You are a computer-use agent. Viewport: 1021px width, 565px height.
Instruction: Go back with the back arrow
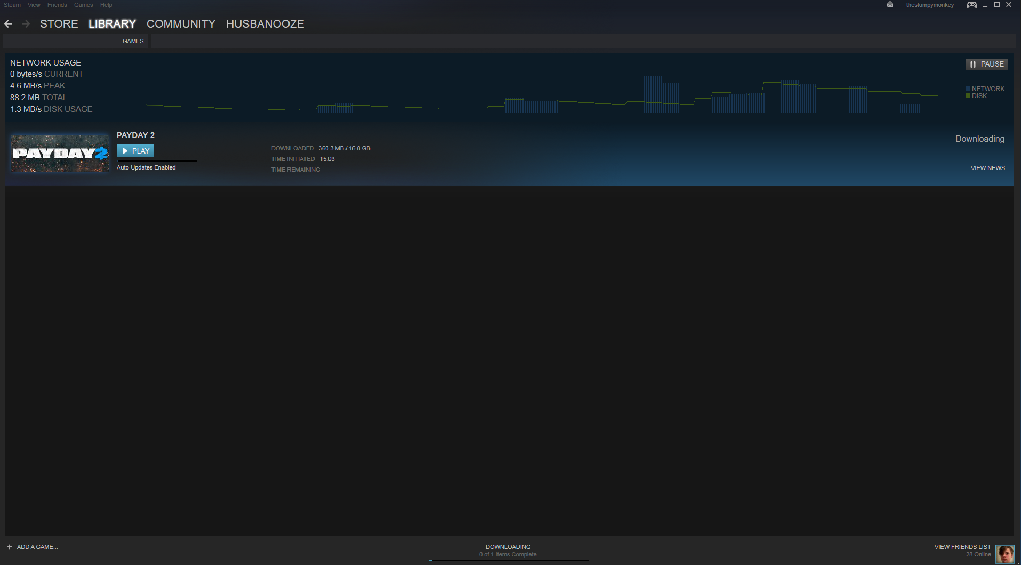click(x=8, y=24)
